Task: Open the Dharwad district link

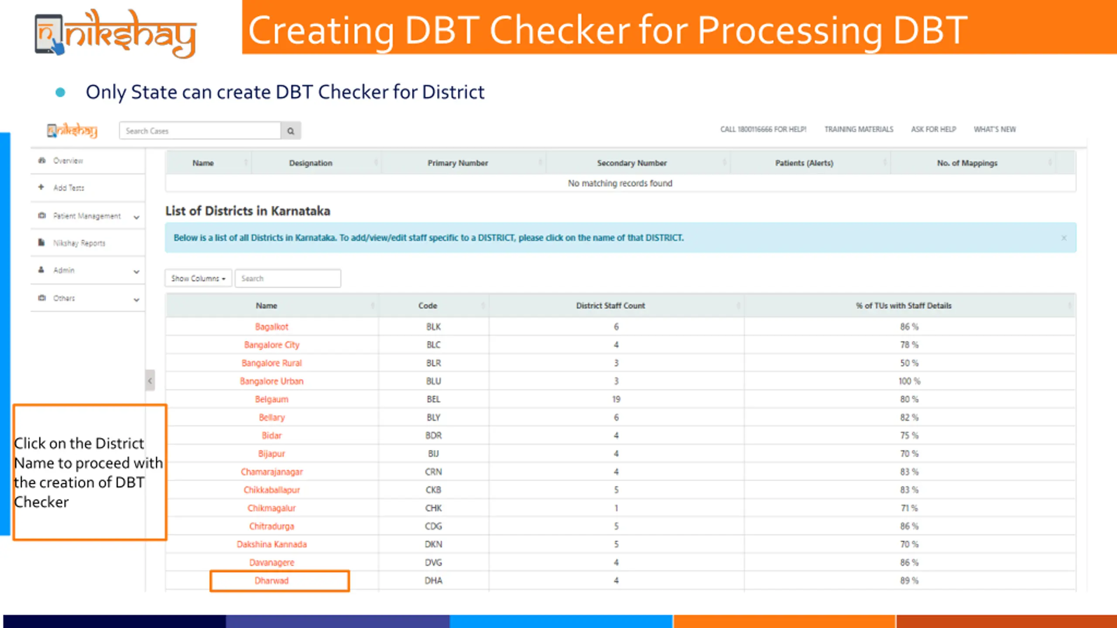Action: (x=271, y=580)
